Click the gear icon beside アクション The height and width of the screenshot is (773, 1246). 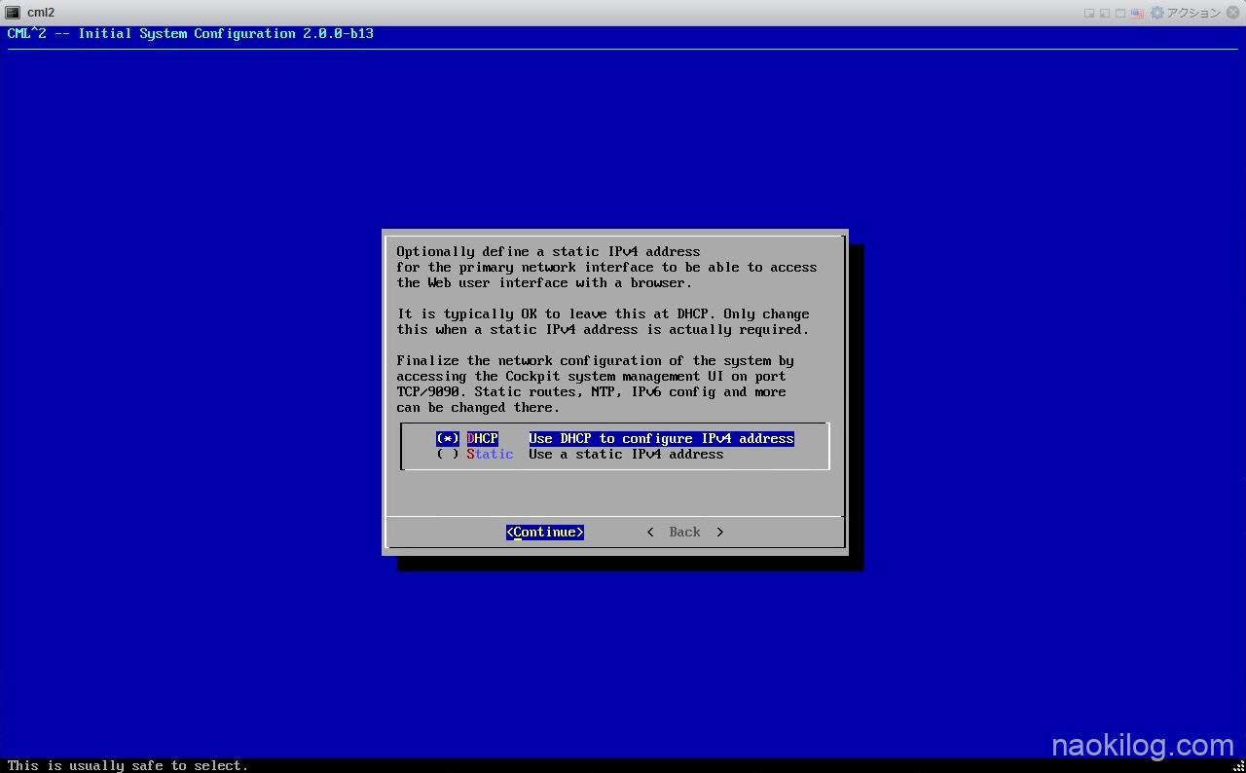1157,13
